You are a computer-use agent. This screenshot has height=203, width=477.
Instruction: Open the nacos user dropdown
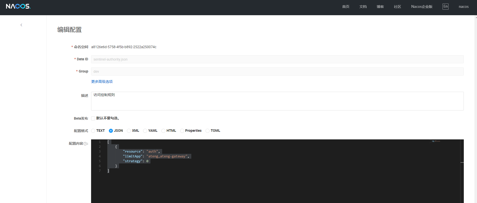[x=463, y=7]
